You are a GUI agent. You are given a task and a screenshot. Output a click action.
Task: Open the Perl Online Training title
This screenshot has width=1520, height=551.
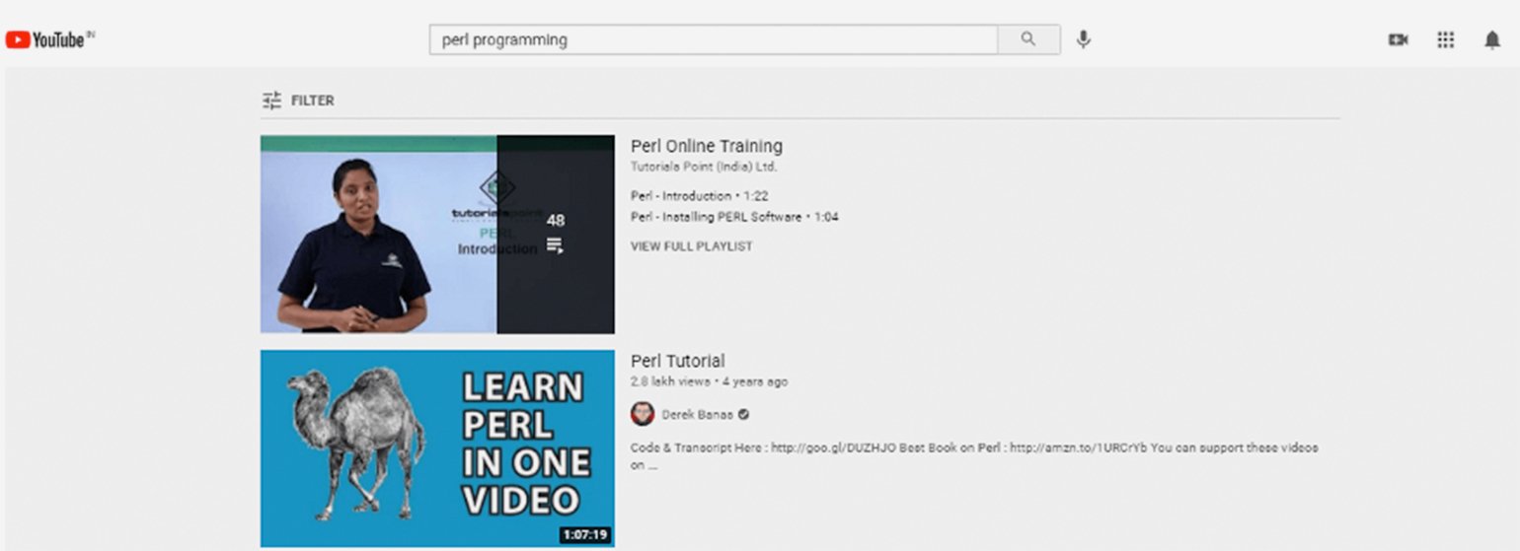coord(707,146)
